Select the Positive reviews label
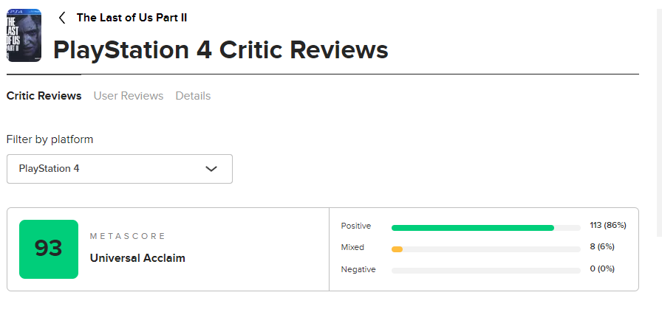The width and height of the screenshot is (662, 312). (356, 226)
